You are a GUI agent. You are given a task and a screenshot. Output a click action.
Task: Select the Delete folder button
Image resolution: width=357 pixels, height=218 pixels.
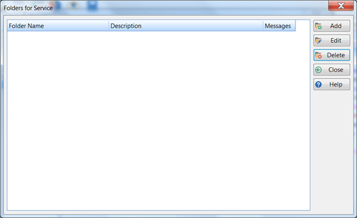pos(331,55)
